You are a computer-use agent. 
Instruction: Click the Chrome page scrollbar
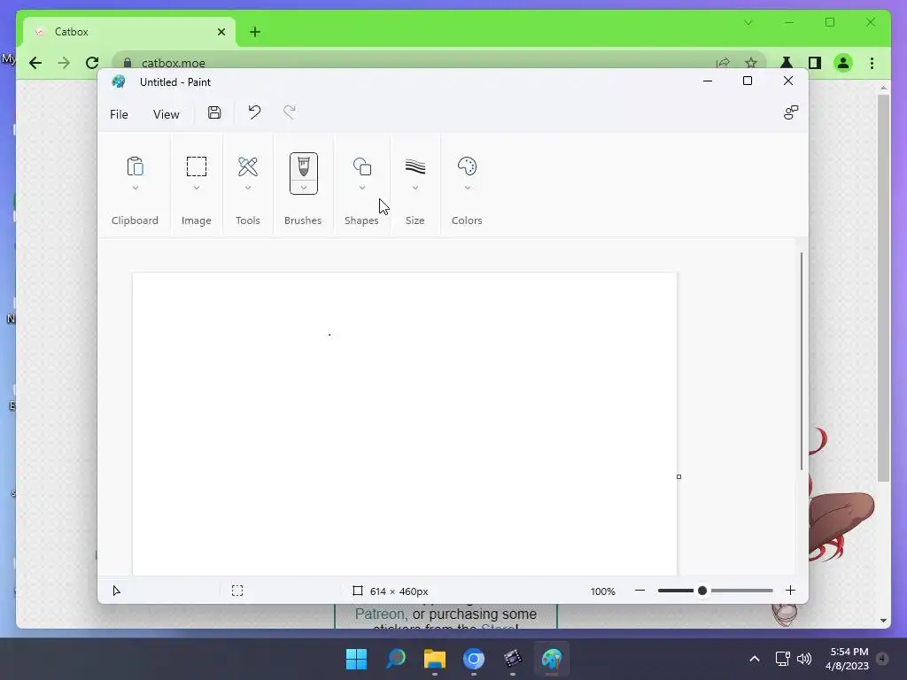[883, 288]
